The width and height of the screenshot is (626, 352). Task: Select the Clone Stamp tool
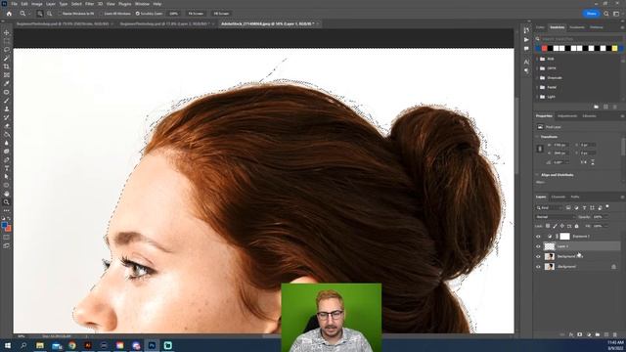(x=7, y=109)
